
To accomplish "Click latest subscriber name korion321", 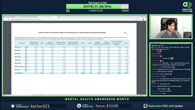I will point(40,106).
